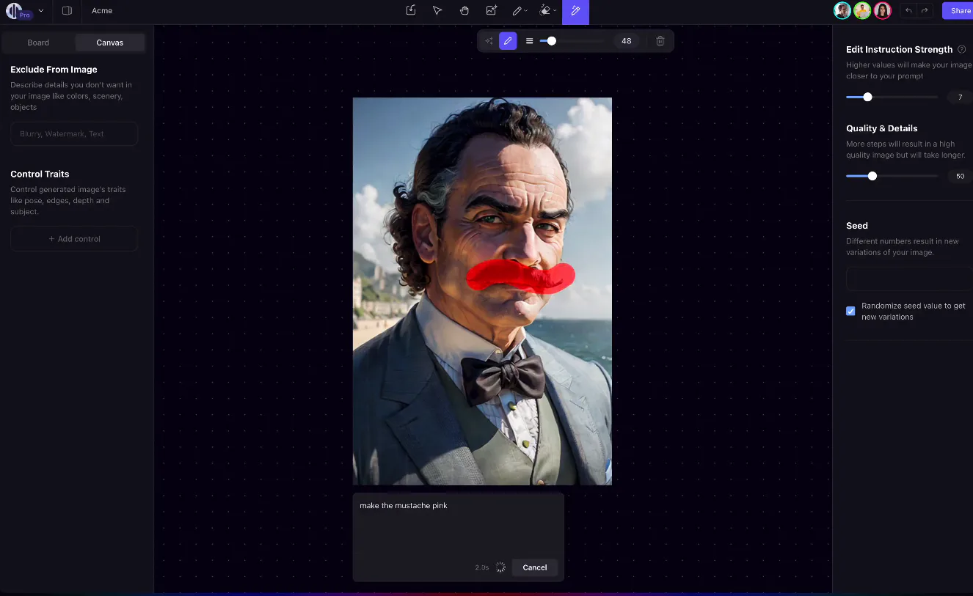Click the brush size value 48
The width and height of the screenshot is (973, 596).
(627, 41)
